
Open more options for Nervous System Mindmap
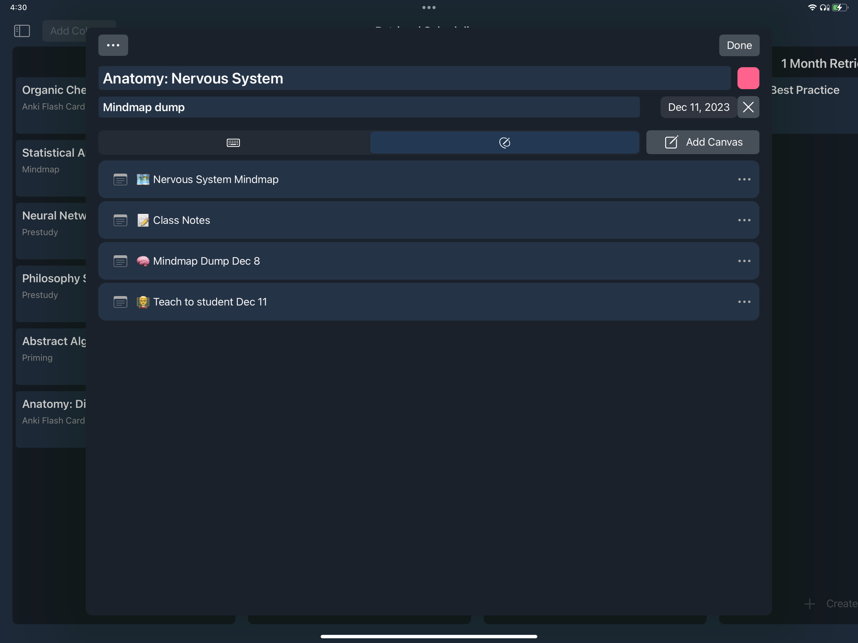[x=744, y=179]
